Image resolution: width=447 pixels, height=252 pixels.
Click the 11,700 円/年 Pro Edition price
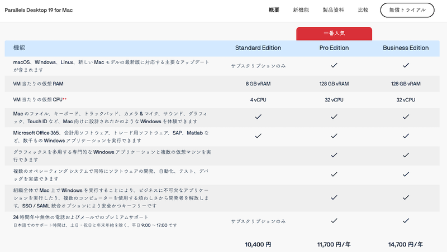click(x=333, y=244)
